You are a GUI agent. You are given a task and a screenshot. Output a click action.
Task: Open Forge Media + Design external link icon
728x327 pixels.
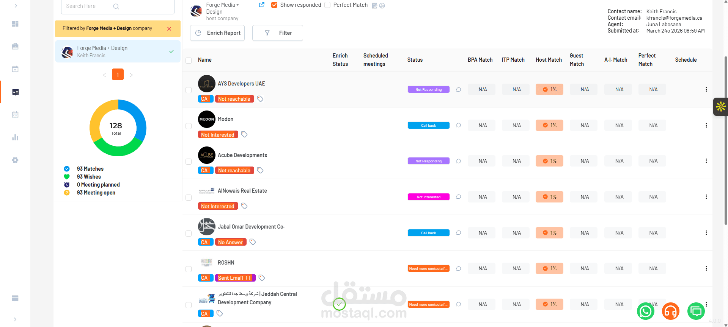click(x=261, y=5)
